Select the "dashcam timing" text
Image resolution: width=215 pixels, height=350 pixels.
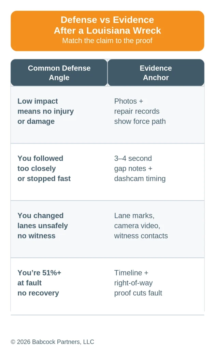click(140, 178)
